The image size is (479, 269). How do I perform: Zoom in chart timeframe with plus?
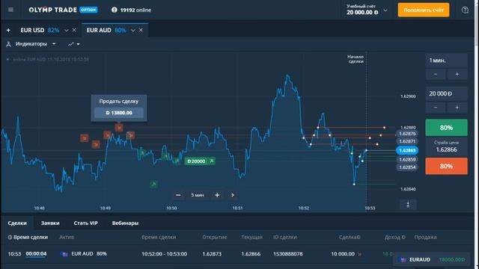217,195
